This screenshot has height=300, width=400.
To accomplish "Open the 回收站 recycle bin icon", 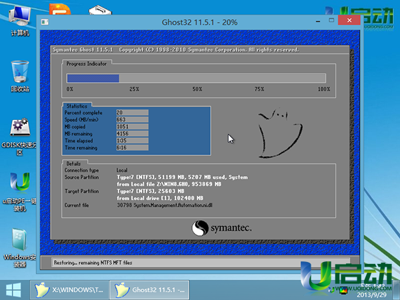I will [x=19, y=76].
